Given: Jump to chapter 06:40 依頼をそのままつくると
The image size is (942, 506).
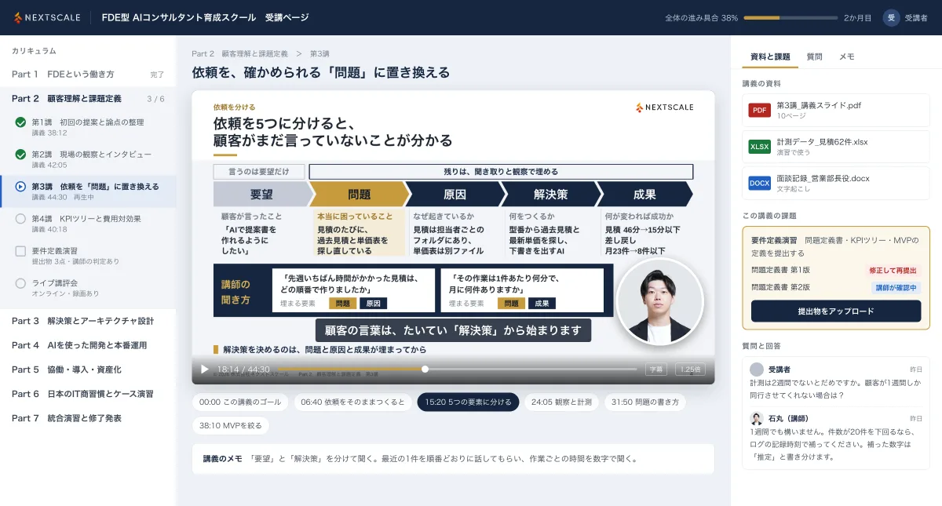Looking at the screenshot, I should (352, 402).
